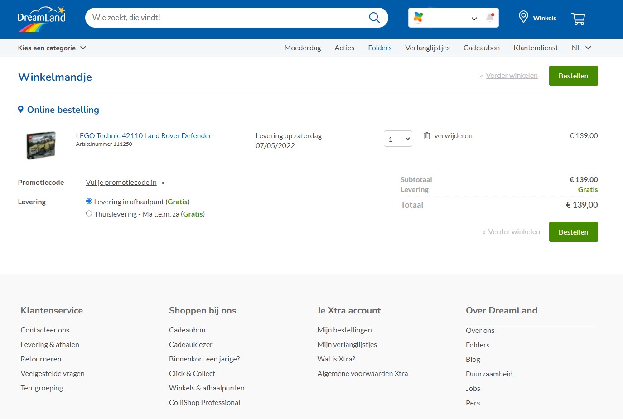This screenshot has width=623, height=419.
Task: Open Duurzaamheid footer link
Action: (x=489, y=374)
